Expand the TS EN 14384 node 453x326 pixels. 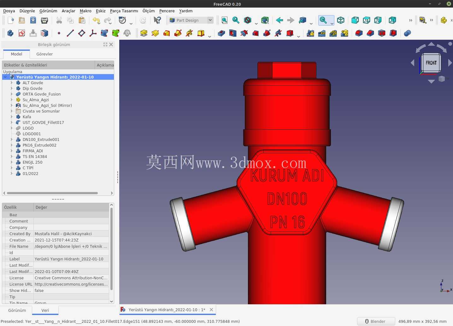pos(12,156)
